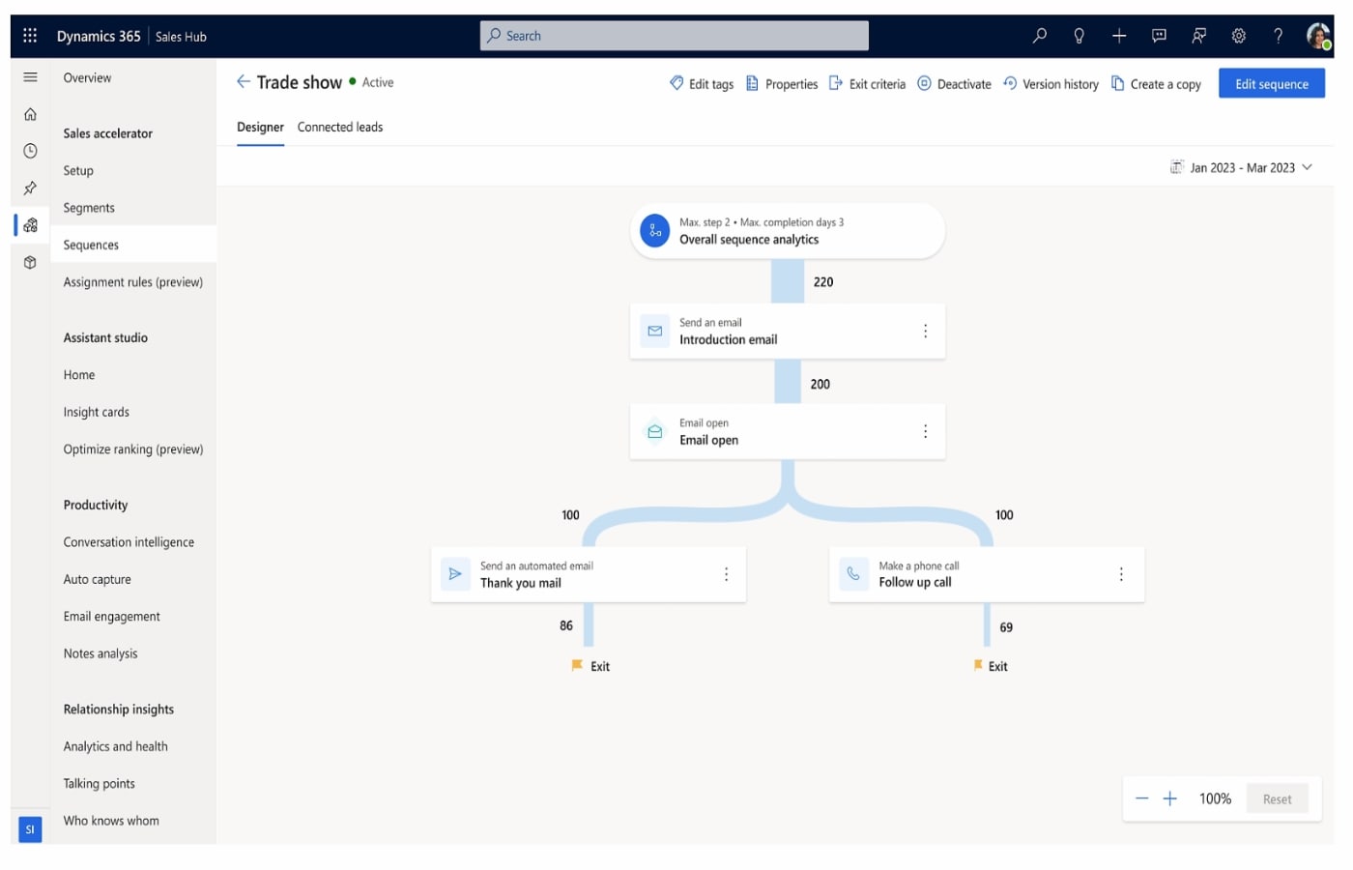
Task: Click the send icon on Thank you mail step
Action: pos(455,574)
